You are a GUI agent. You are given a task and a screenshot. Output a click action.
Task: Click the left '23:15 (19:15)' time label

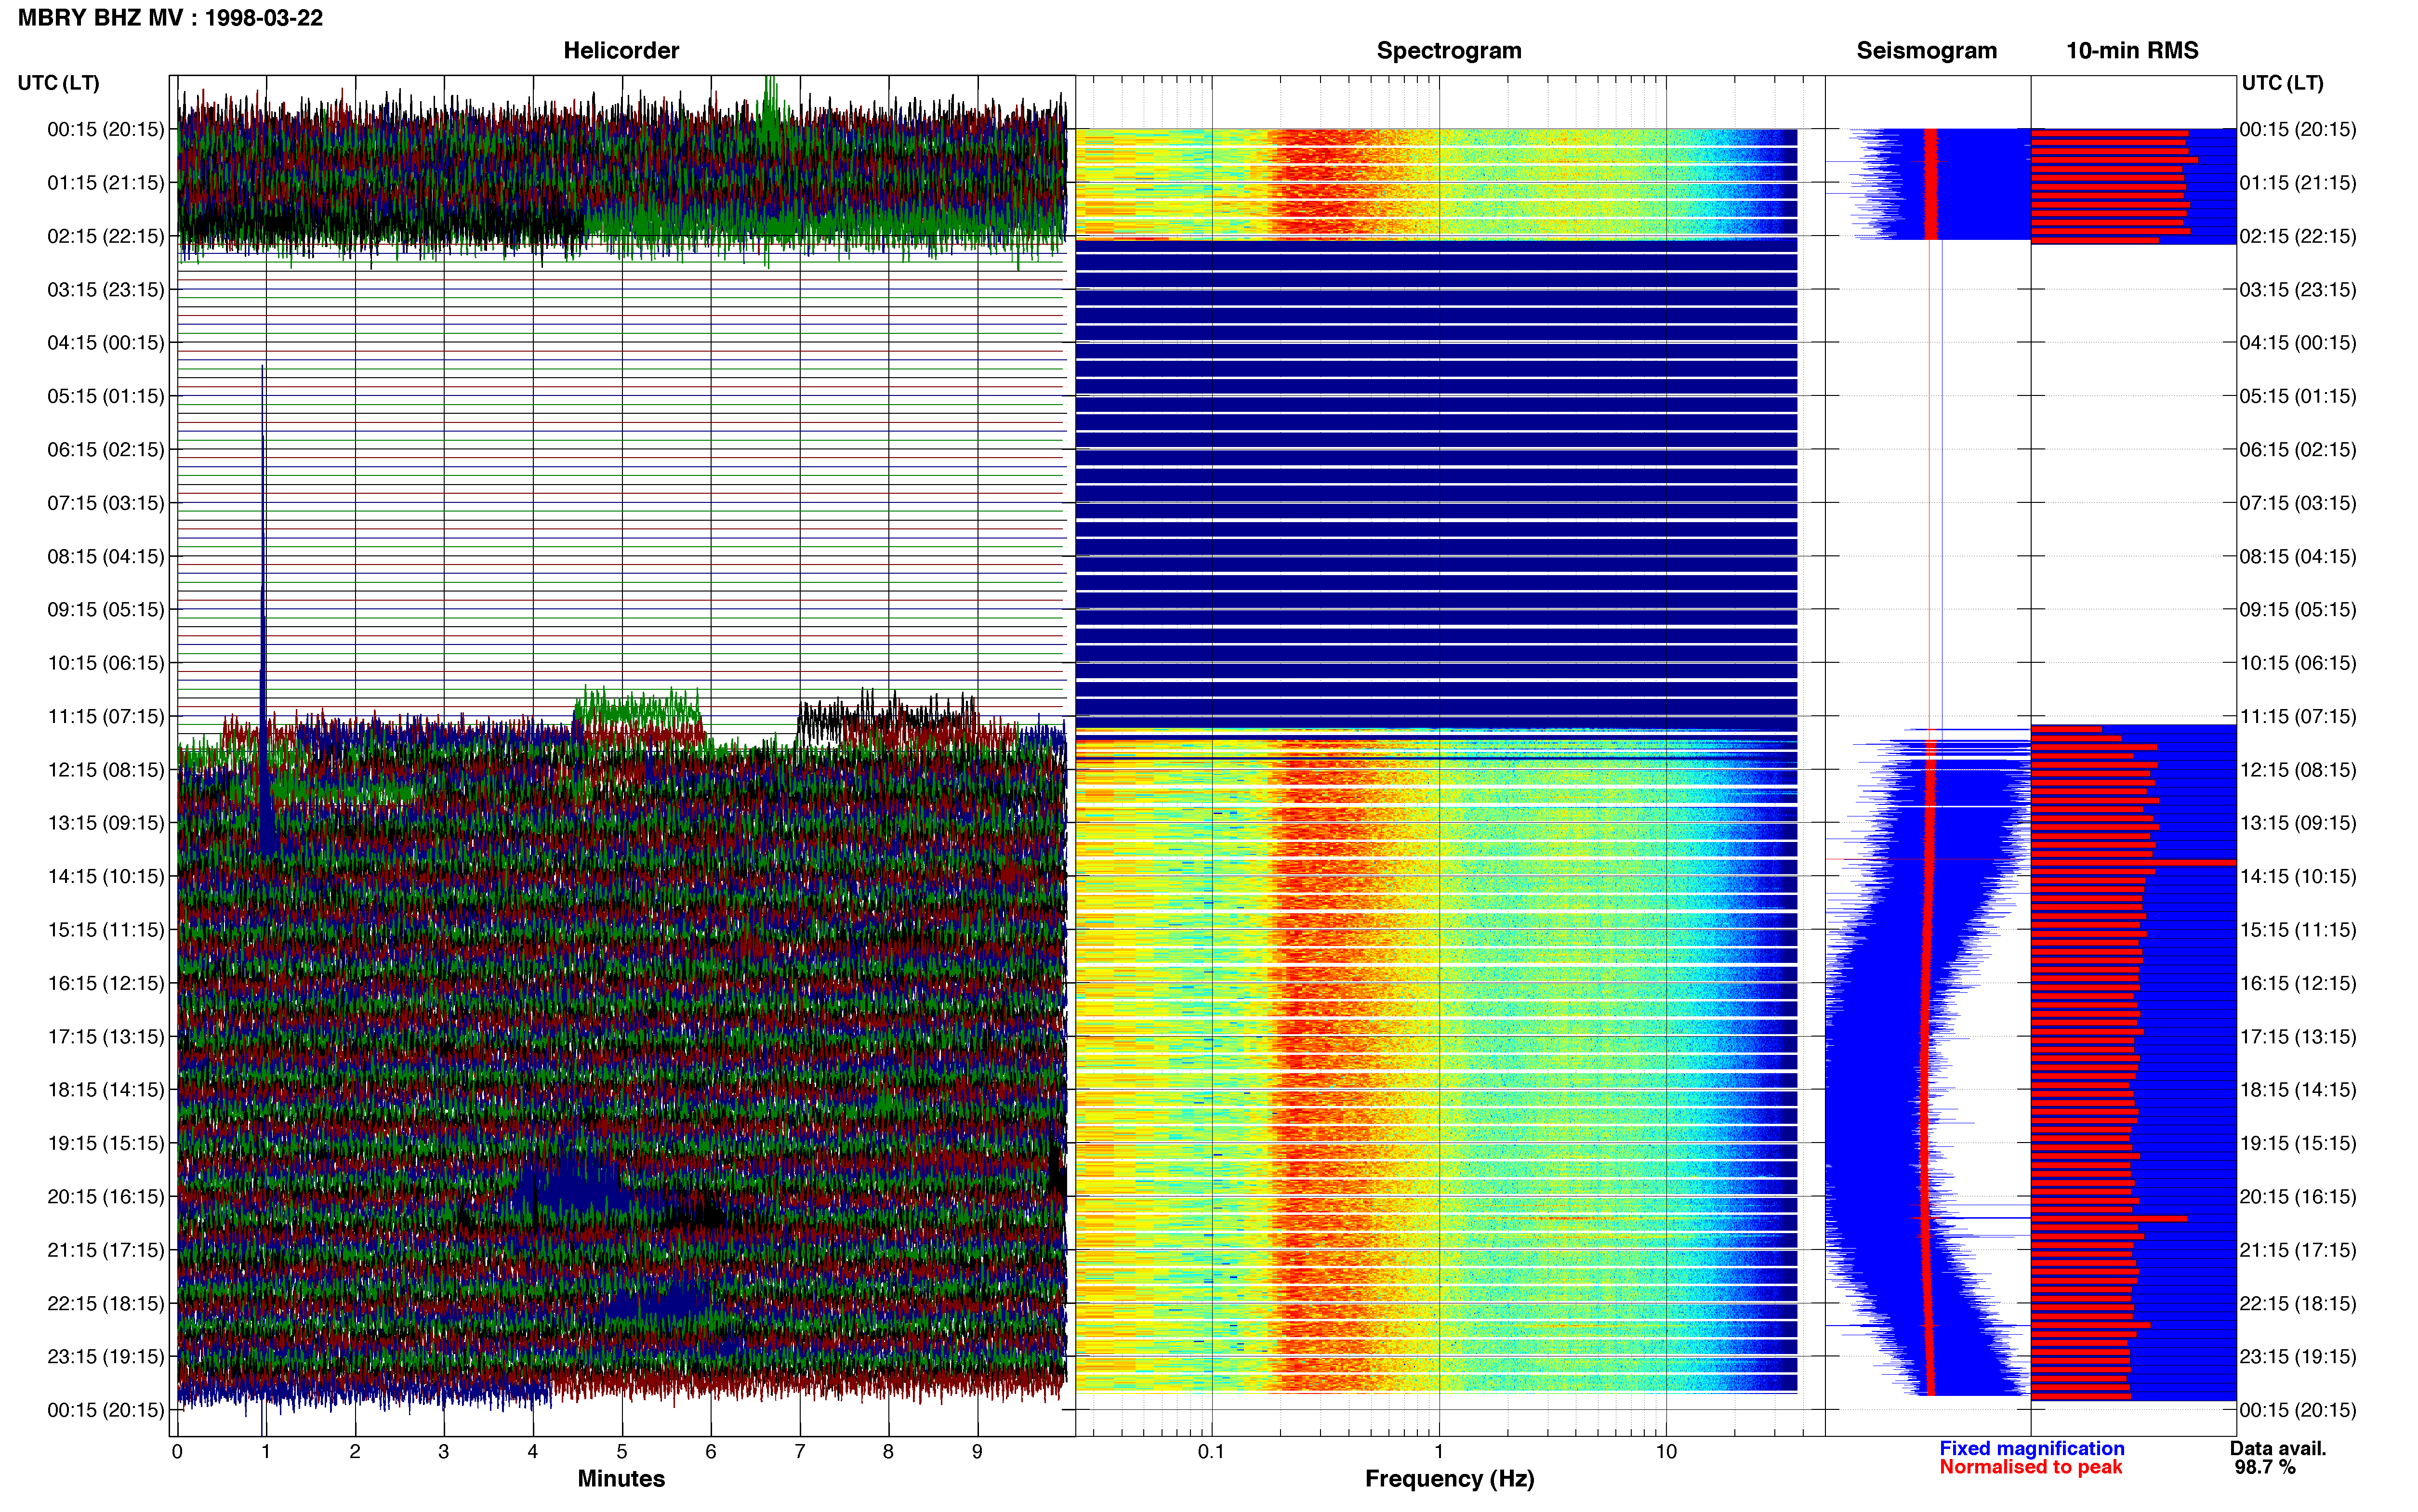tap(105, 1357)
